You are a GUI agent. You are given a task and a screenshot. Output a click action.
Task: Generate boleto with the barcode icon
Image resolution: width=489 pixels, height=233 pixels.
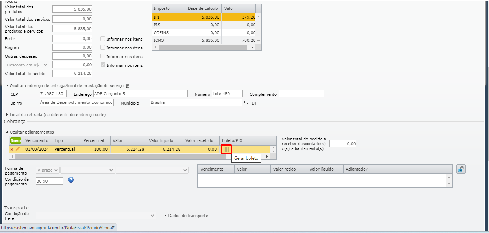click(226, 149)
